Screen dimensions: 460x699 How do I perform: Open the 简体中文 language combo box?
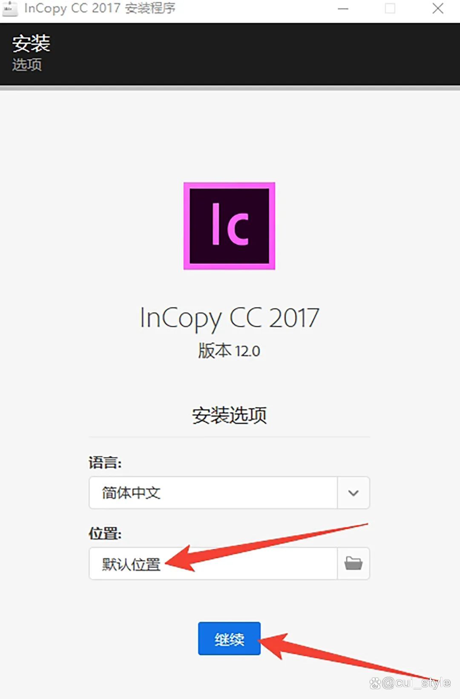point(229,493)
